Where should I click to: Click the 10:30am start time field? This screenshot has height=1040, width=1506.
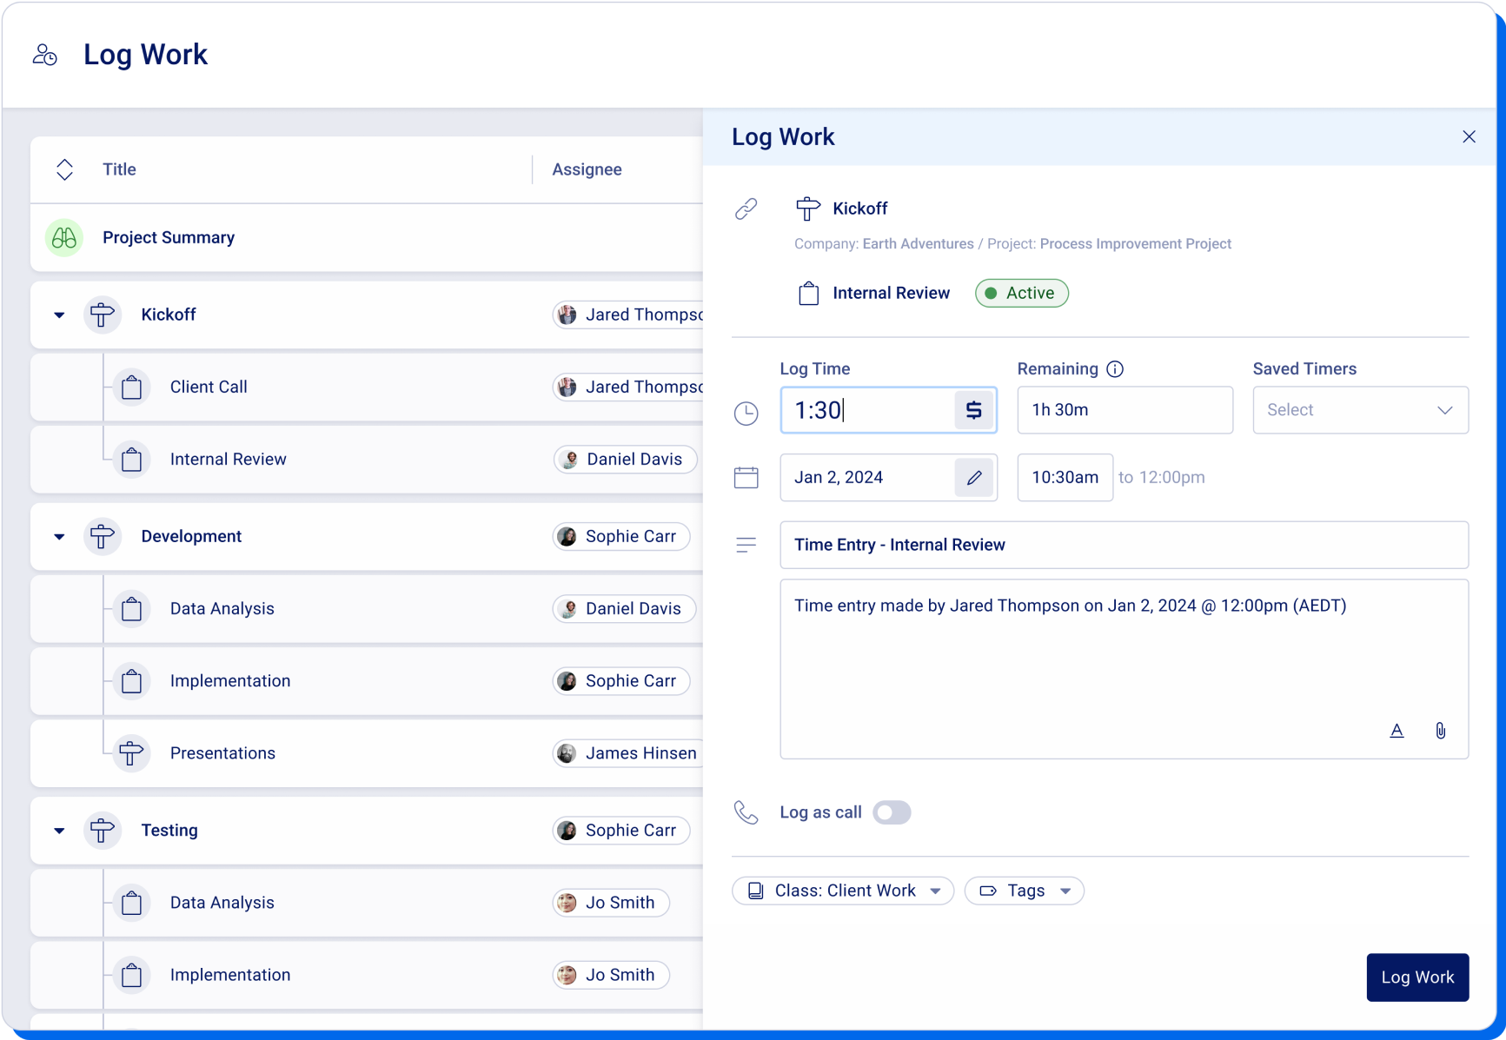point(1065,478)
